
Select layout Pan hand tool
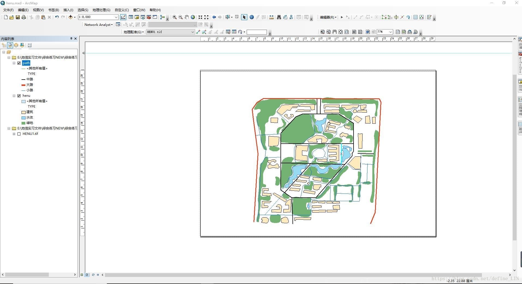point(334,32)
